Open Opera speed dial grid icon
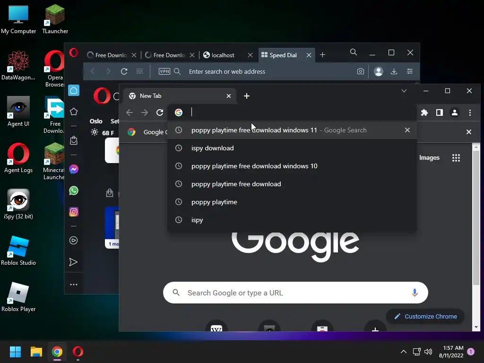Image resolution: width=484 pixels, height=363 pixels. coord(139,71)
